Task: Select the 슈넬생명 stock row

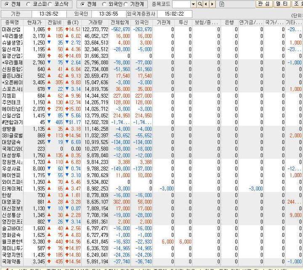Action: click(x=151, y=42)
